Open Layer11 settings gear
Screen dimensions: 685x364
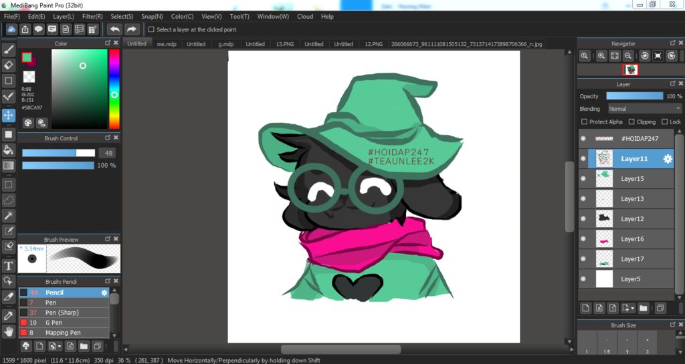(x=668, y=159)
